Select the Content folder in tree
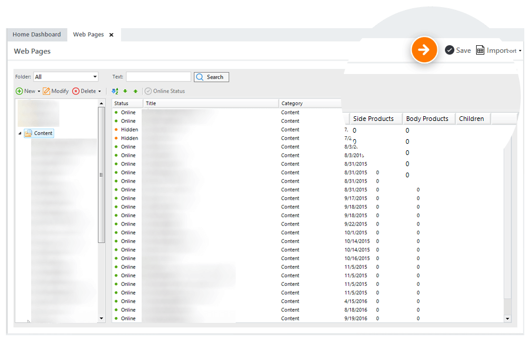 point(39,133)
